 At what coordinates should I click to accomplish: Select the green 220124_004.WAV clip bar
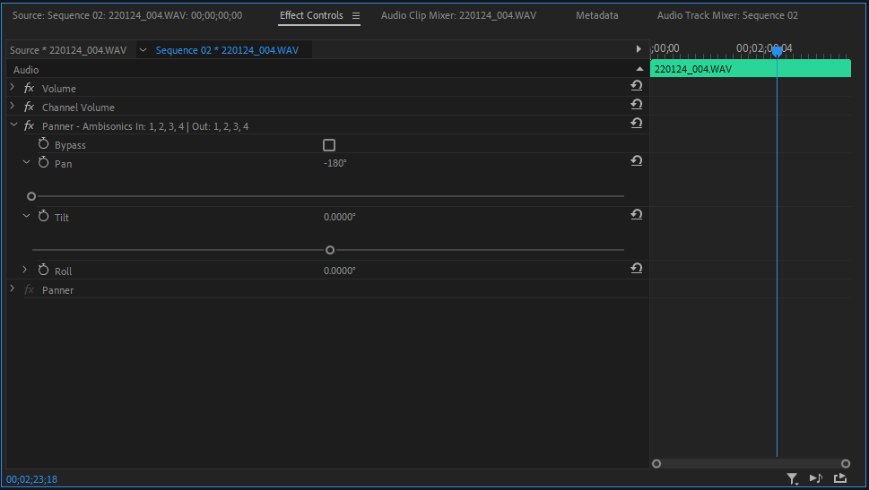coord(751,69)
